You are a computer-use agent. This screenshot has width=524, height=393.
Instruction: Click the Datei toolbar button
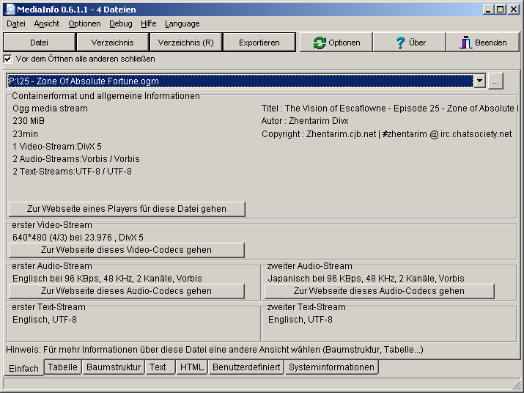coord(39,43)
